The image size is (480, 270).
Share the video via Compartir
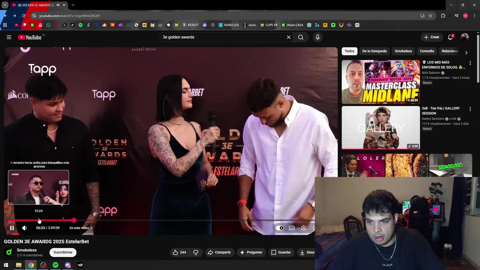pyautogui.click(x=219, y=252)
